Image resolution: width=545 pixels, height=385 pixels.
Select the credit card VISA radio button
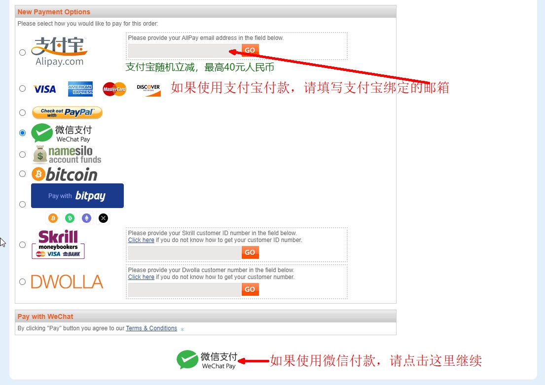tap(23, 89)
